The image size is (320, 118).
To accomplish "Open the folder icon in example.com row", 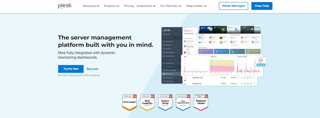I will click(242, 84).
